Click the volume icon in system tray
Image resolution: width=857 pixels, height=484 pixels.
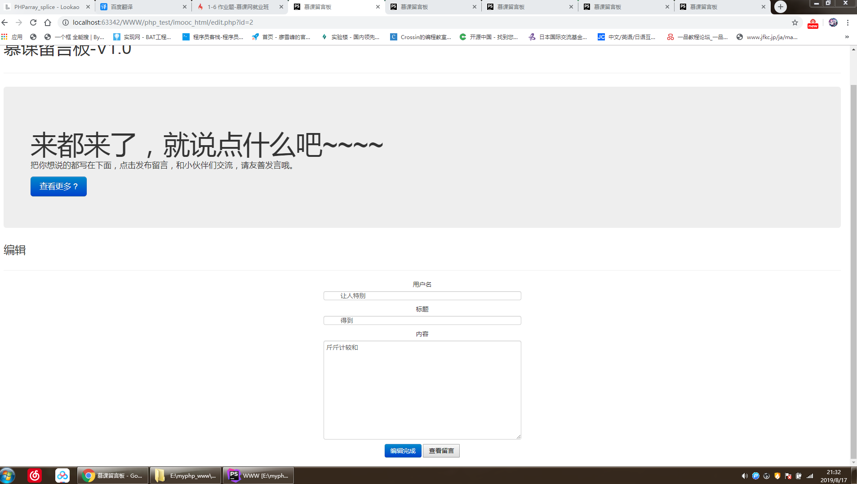[745, 475]
